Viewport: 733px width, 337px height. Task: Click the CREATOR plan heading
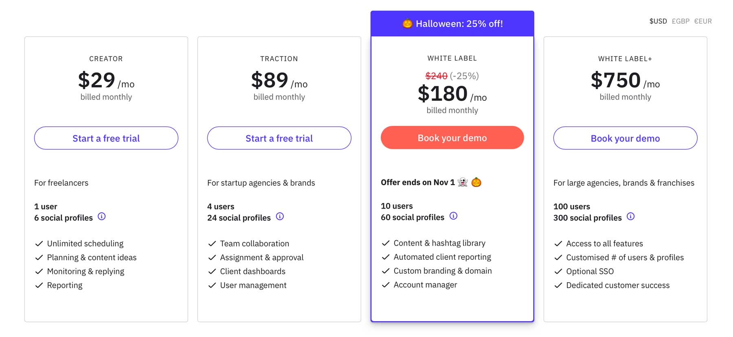(x=106, y=59)
